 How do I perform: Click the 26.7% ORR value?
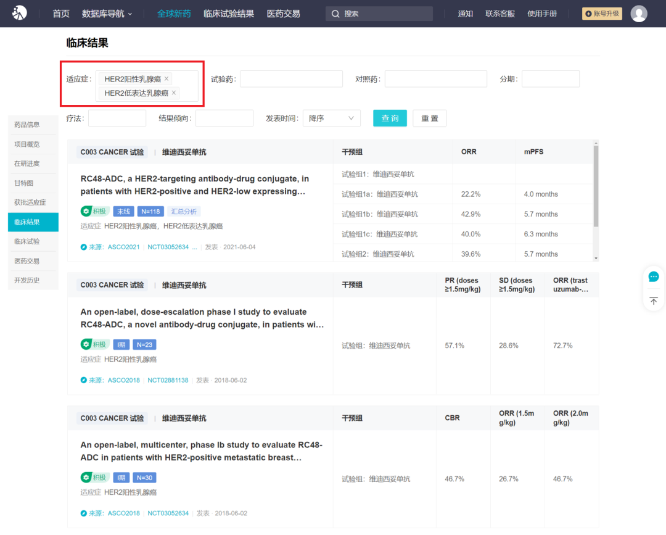point(508,479)
